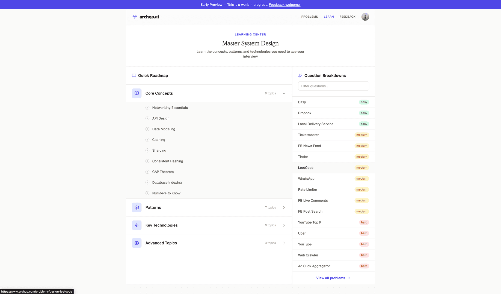Toggle the Numbers to Know progress circle
This screenshot has height=294, width=501.
(147, 193)
